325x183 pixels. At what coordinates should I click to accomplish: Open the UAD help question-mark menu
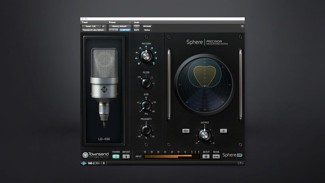(241, 163)
